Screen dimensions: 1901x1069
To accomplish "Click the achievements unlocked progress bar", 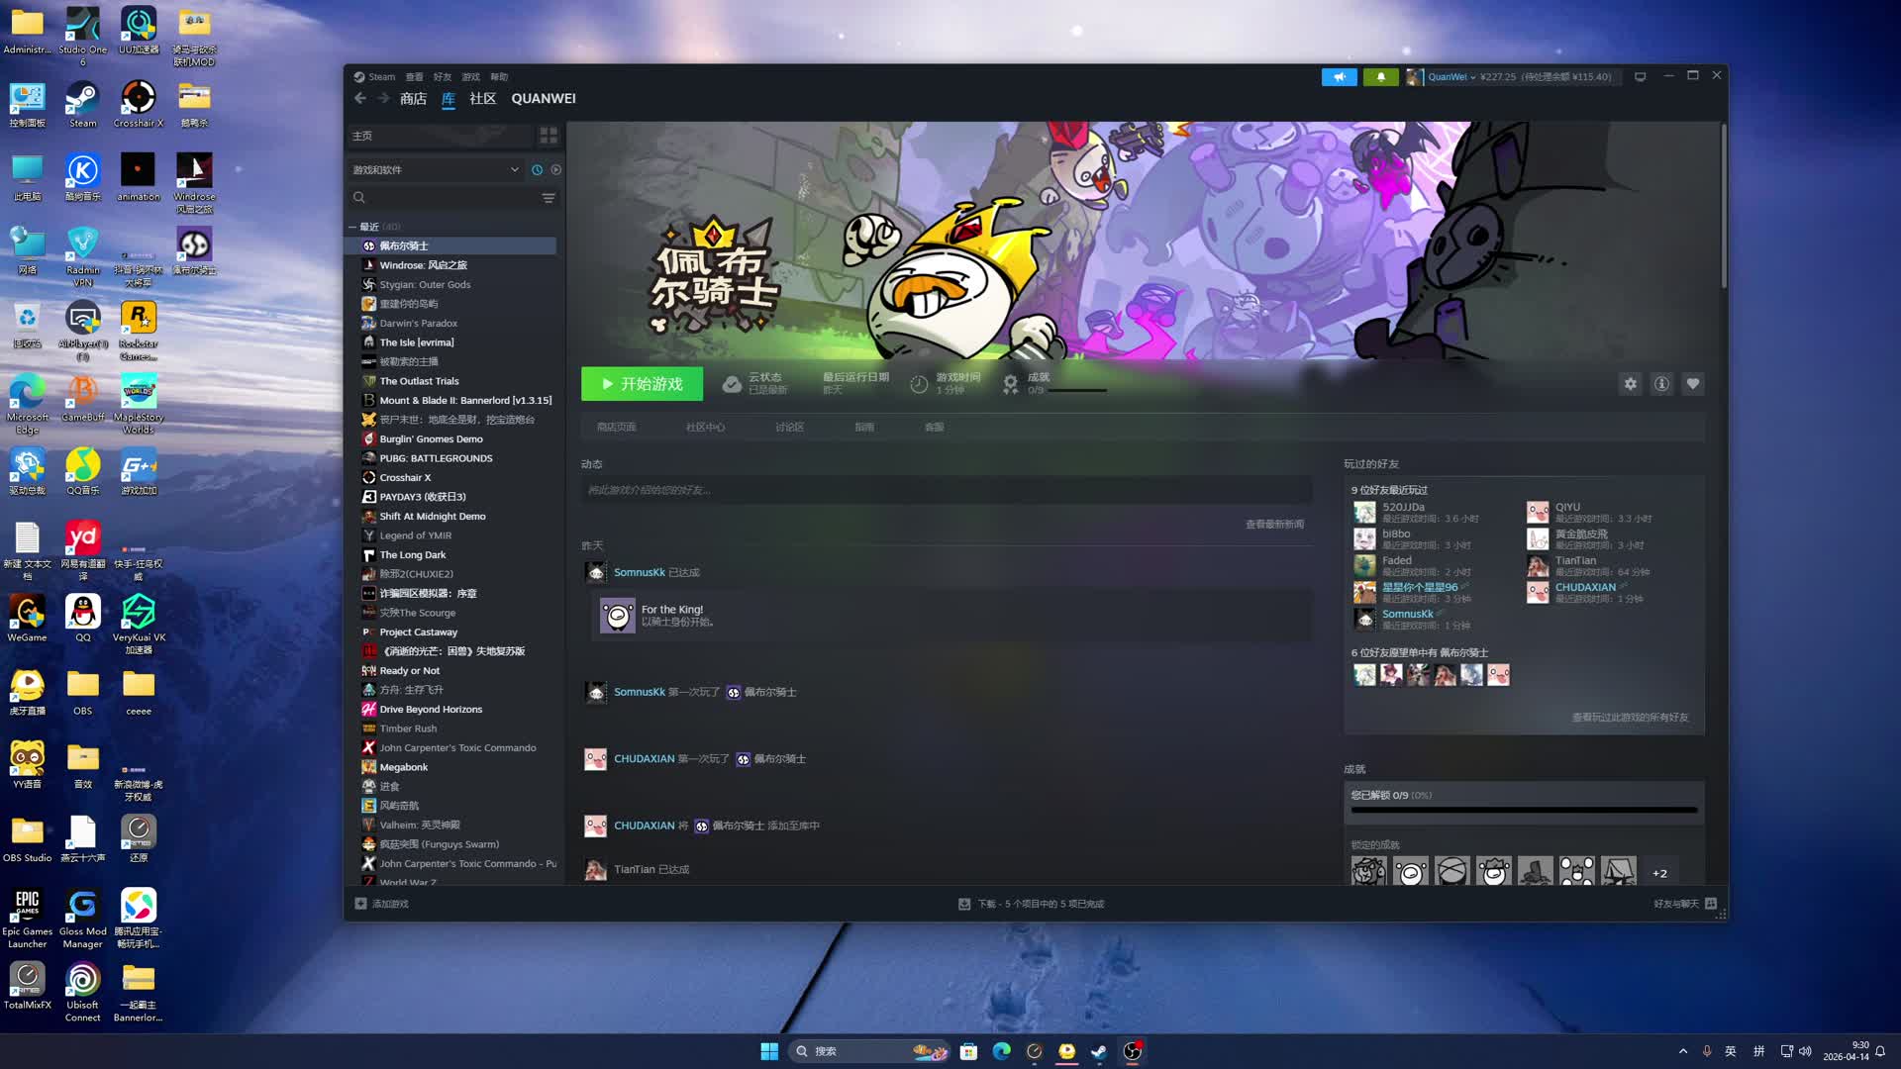I will pyautogui.click(x=1524, y=810).
